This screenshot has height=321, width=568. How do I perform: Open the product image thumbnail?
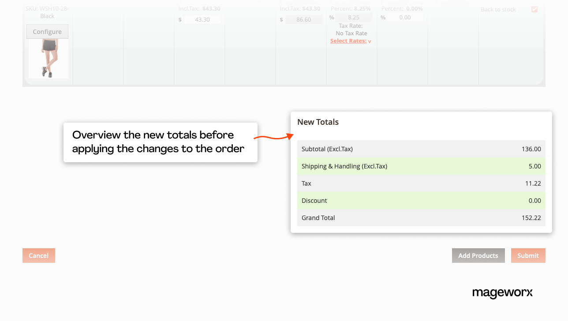[x=48, y=58]
